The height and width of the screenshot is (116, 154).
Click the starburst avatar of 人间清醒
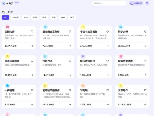click(x=7, y=85)
